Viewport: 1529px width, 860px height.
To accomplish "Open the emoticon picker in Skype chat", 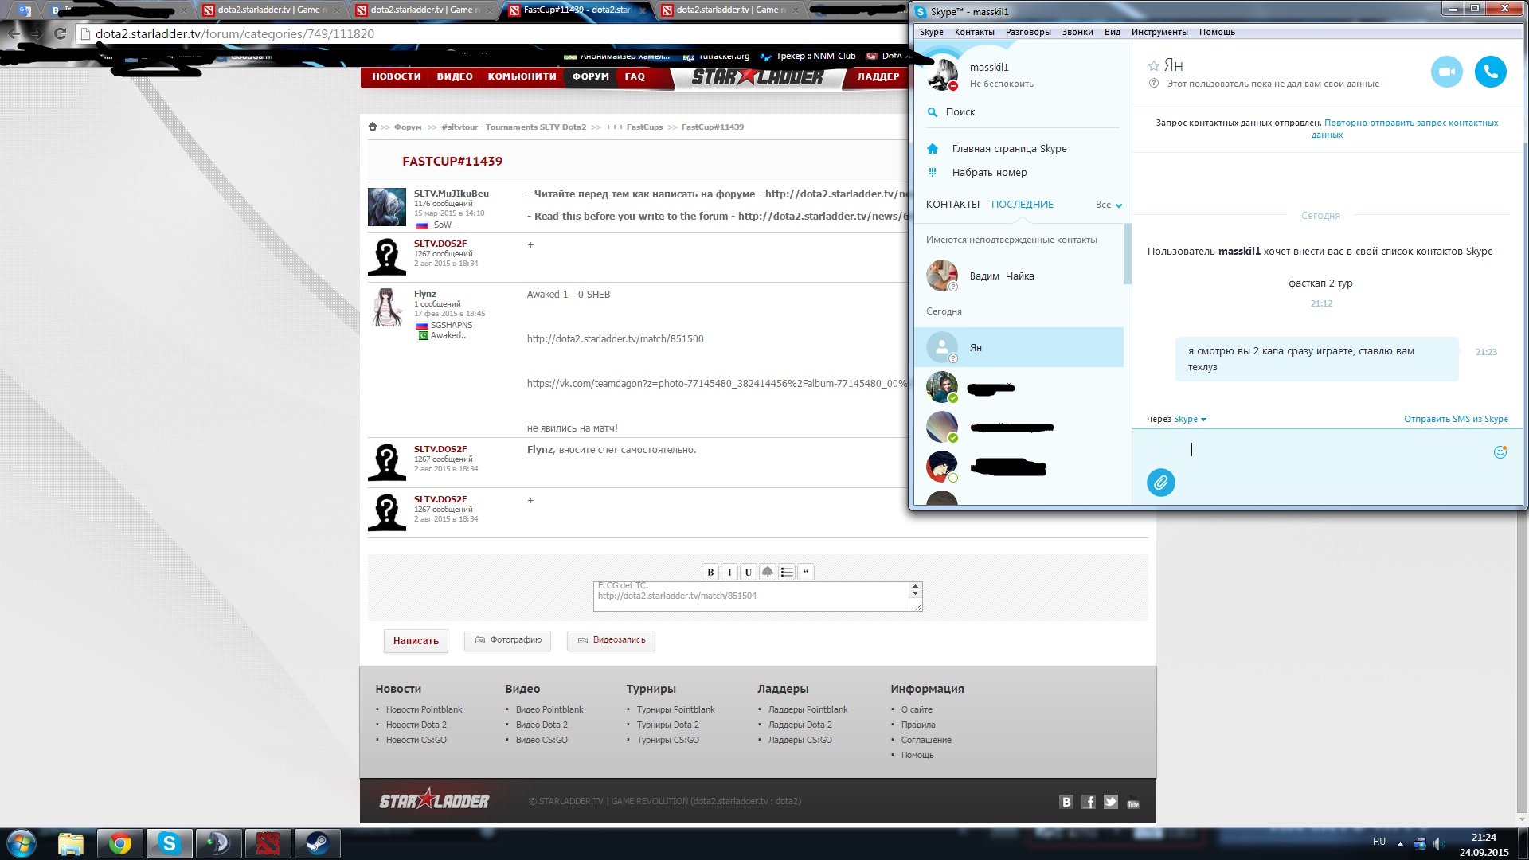I will pyautogui.click(x=1500, y=452).
